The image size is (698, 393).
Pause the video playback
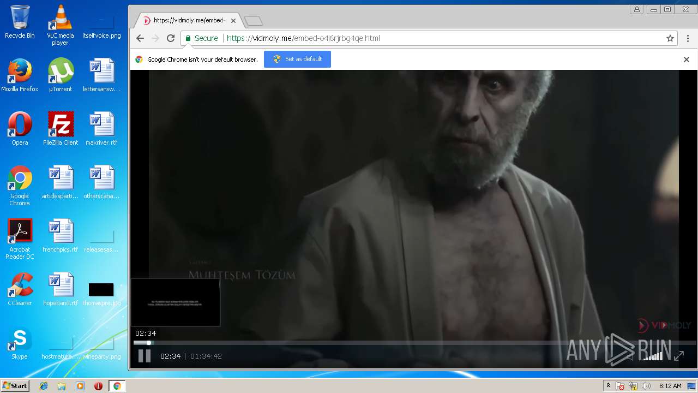pyautogui.click(x=145, y=356)
